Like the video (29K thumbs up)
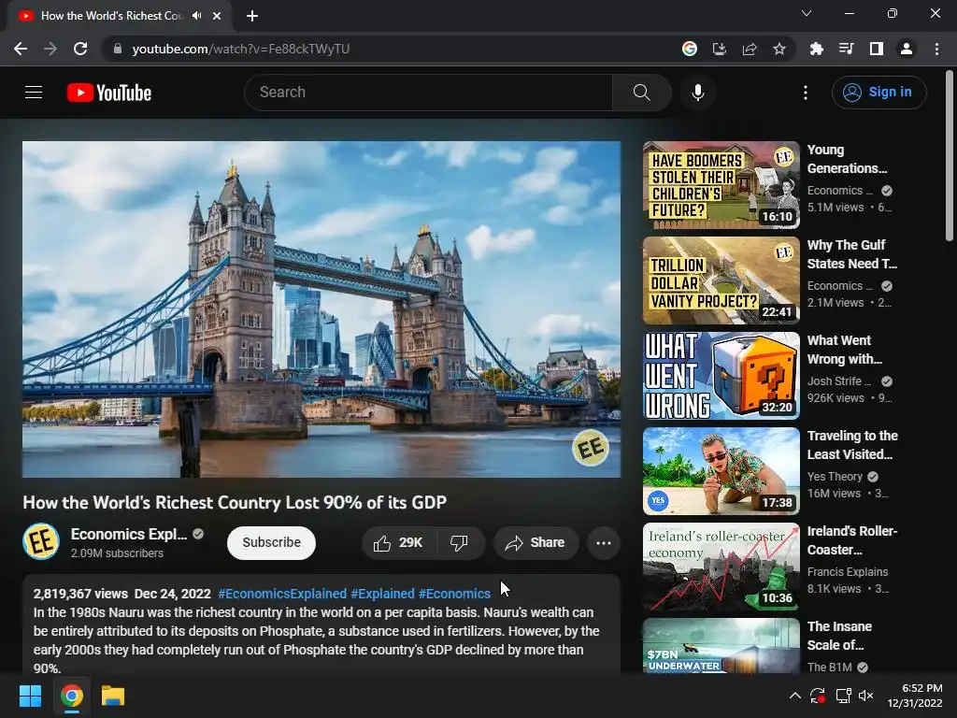Viewport: 957px width, 718px height. (398, 543)
